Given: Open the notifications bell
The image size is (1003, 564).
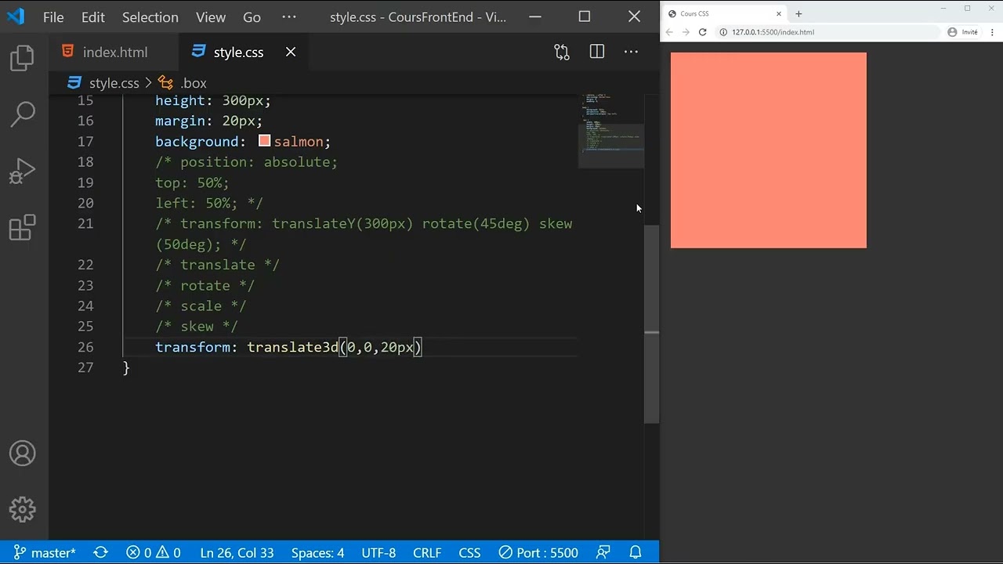Looking at the screenshot, I should (x=635, y=552).
